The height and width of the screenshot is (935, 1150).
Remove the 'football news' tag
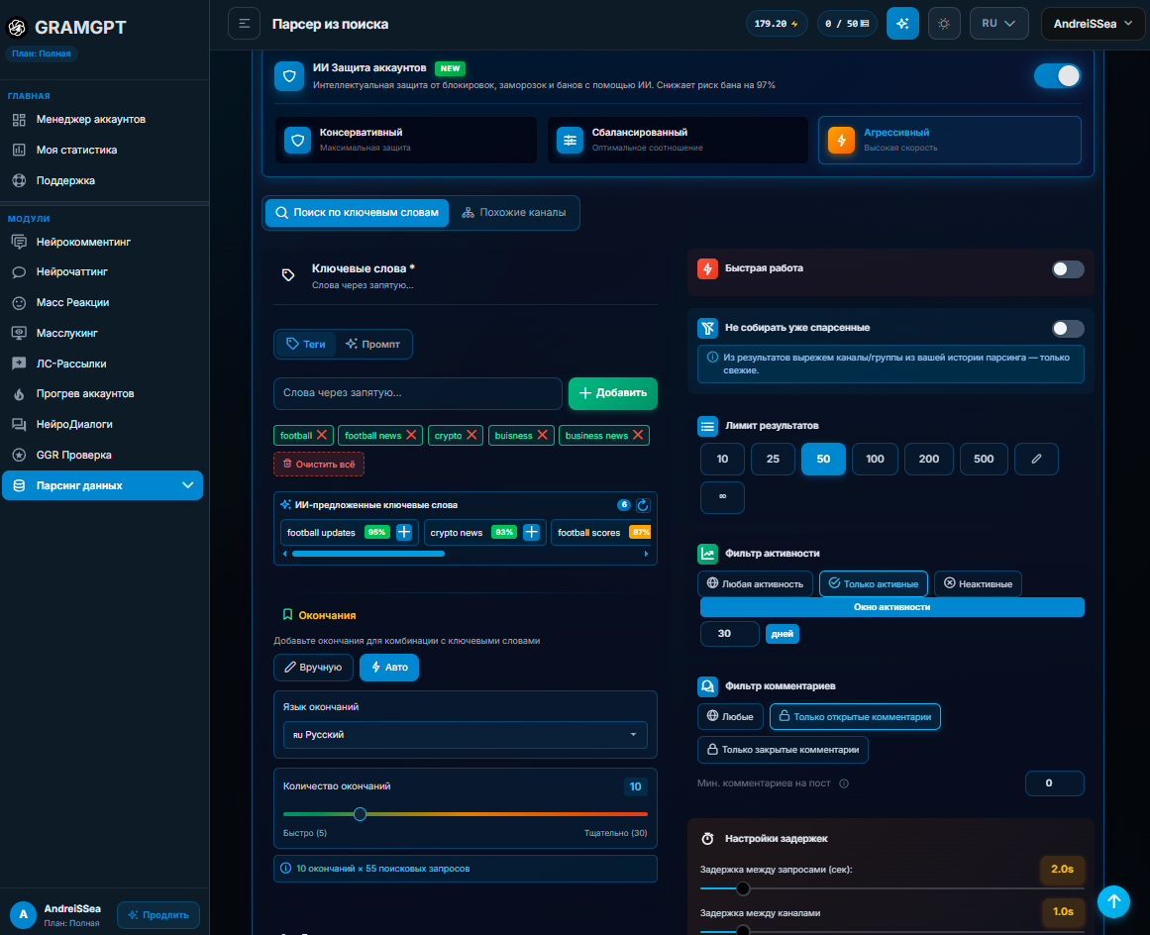point(411,435)
